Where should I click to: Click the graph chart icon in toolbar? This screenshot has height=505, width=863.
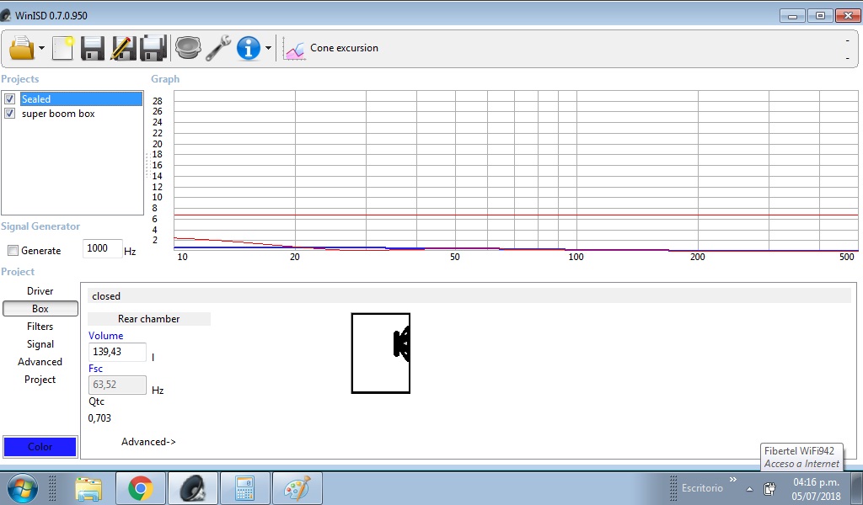pyautogui.click(x=294, y=49)
